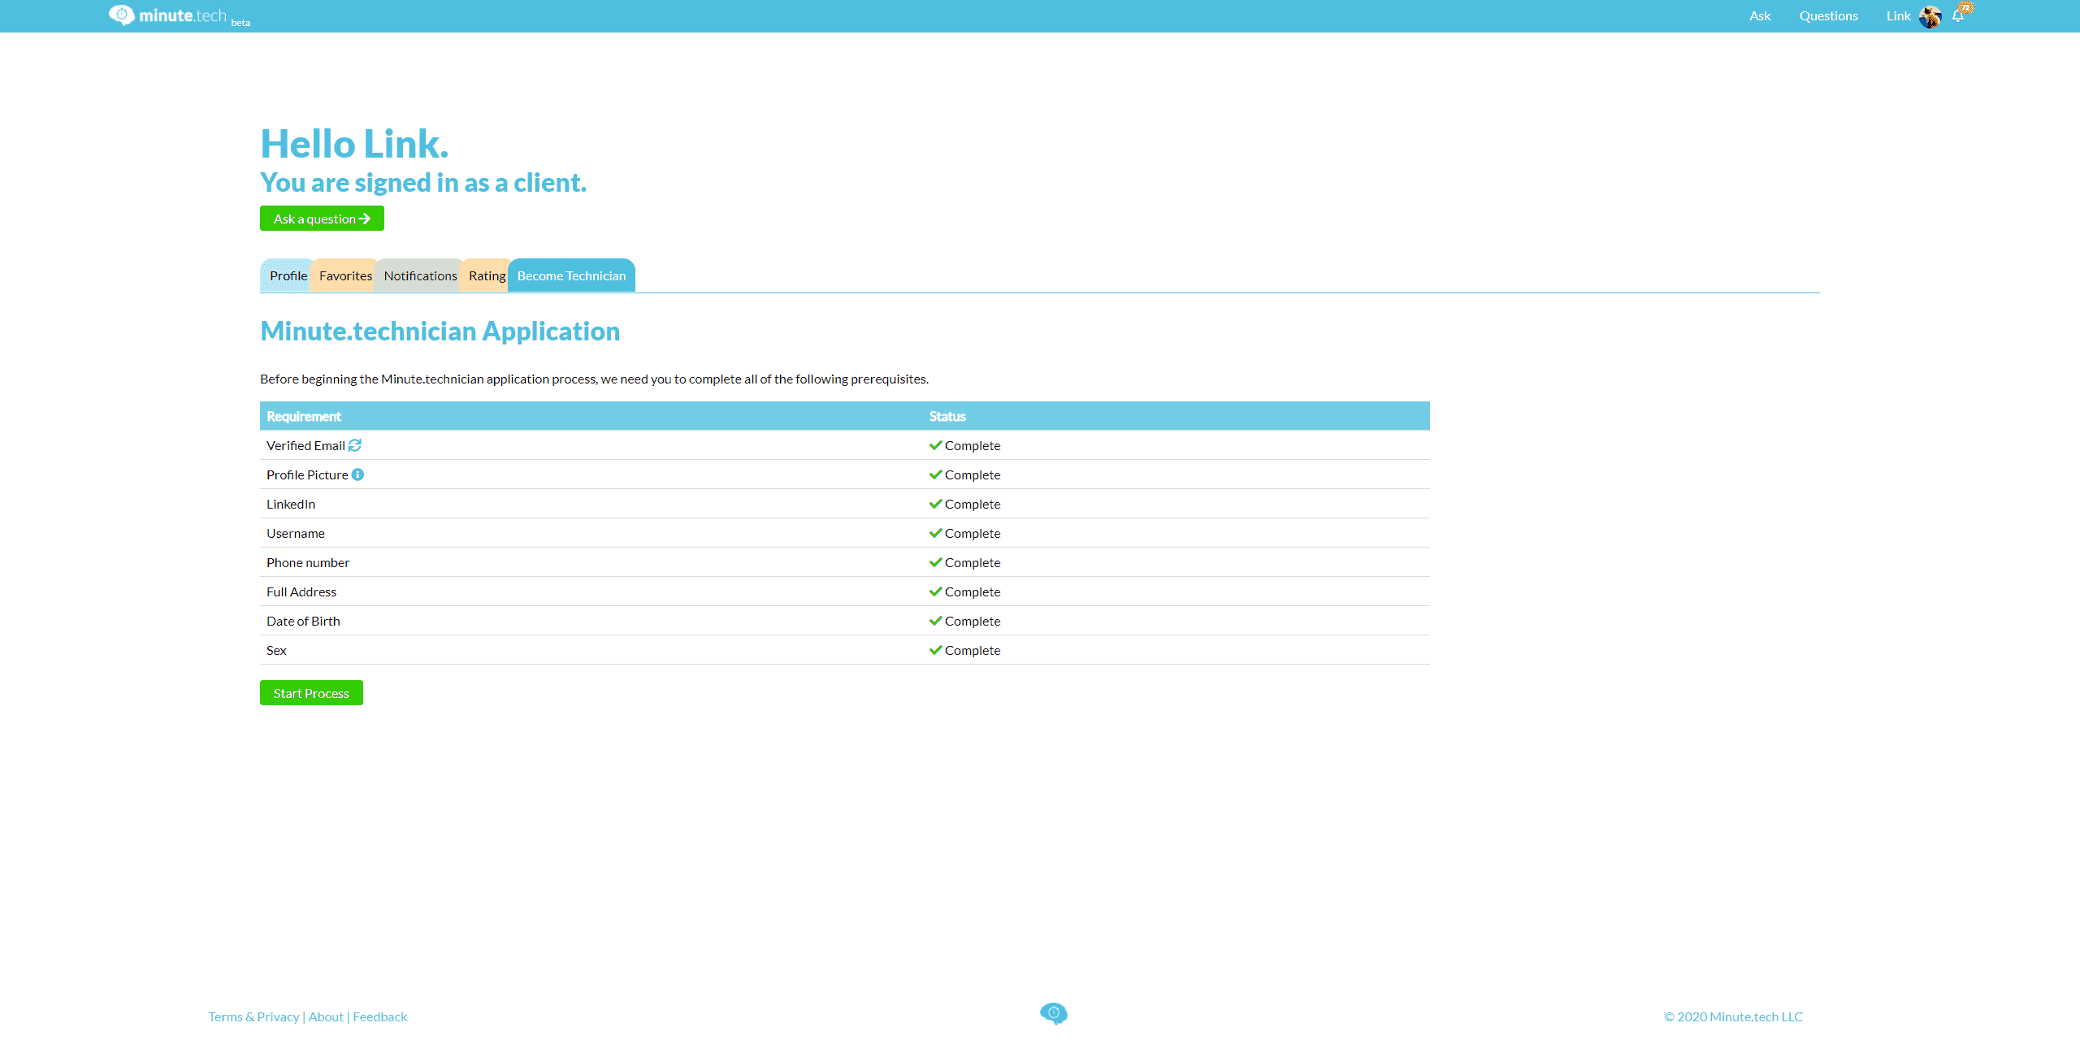Go to the Rating tab
Screen dimensions: 2080x1040
click(487, 276)
